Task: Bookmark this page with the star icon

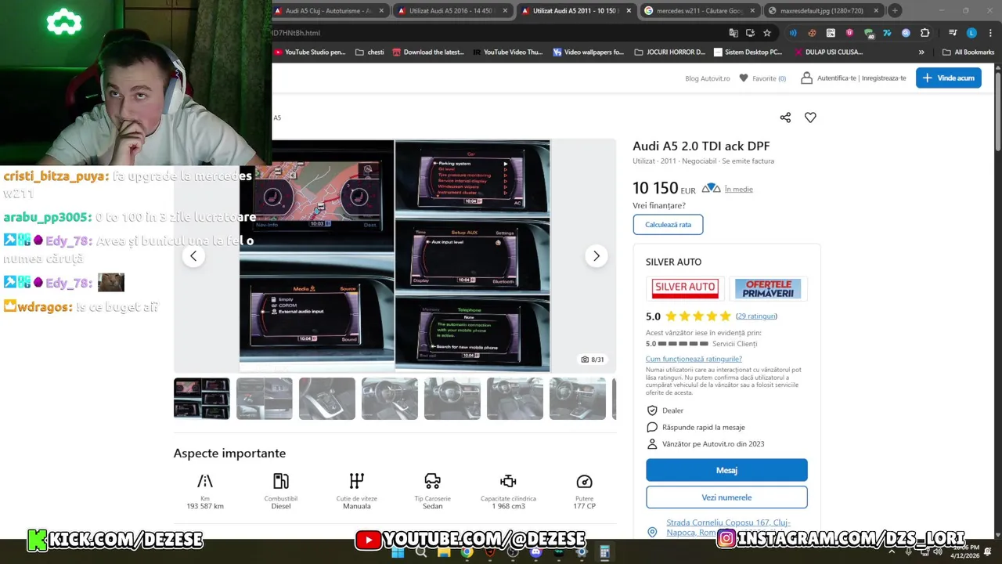Action: [767, 33]
